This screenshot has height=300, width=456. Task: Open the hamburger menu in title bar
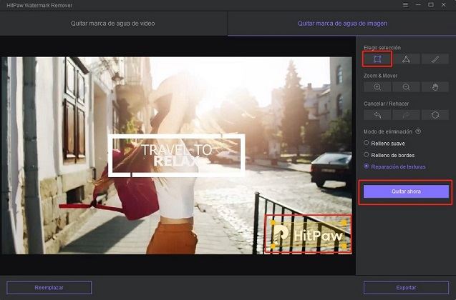click(405, 5)
